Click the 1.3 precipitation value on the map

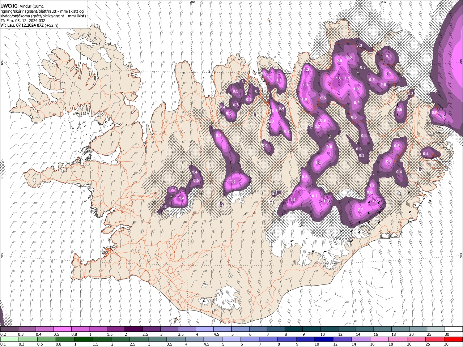305,85
